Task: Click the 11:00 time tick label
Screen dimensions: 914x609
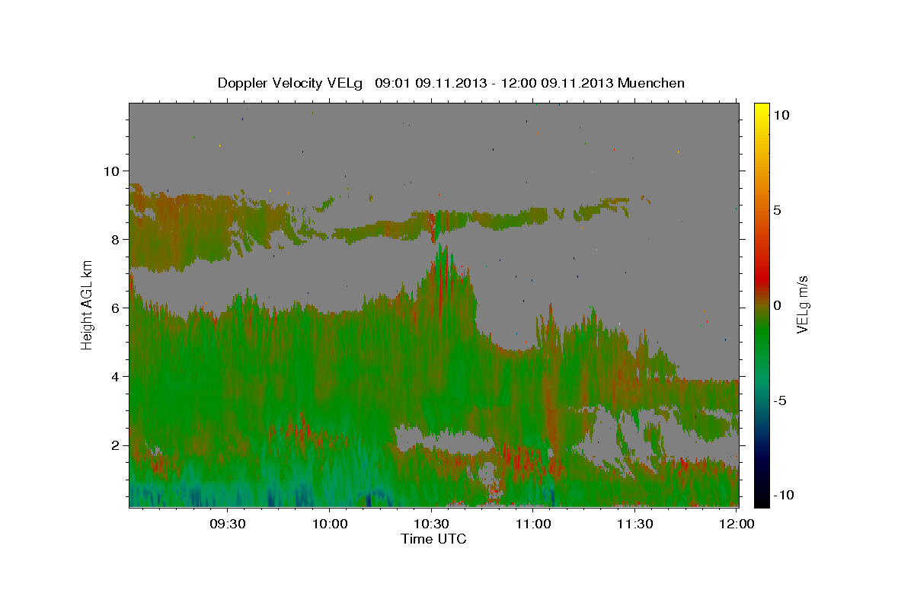Action: coord(533,525)
